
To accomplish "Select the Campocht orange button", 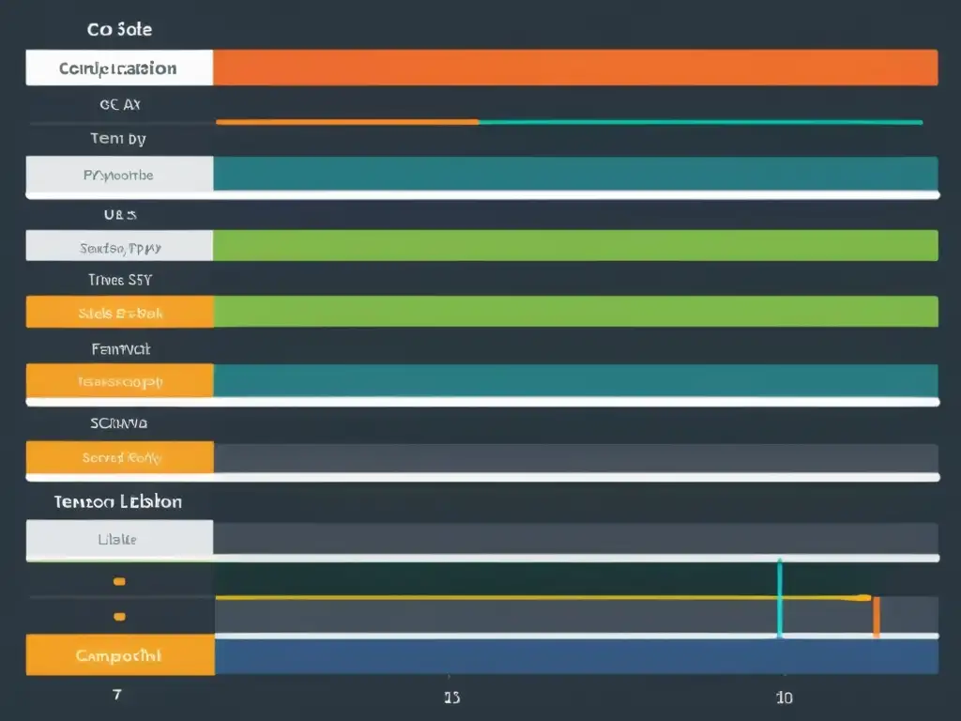I will tap(118, 655).
